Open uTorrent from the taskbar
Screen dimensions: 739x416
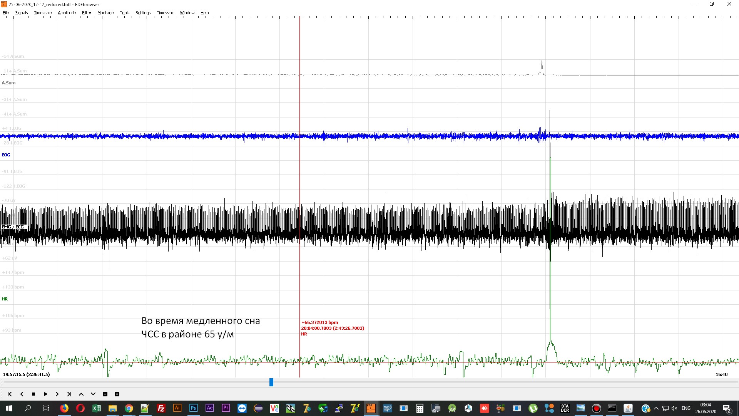(533, 408)
